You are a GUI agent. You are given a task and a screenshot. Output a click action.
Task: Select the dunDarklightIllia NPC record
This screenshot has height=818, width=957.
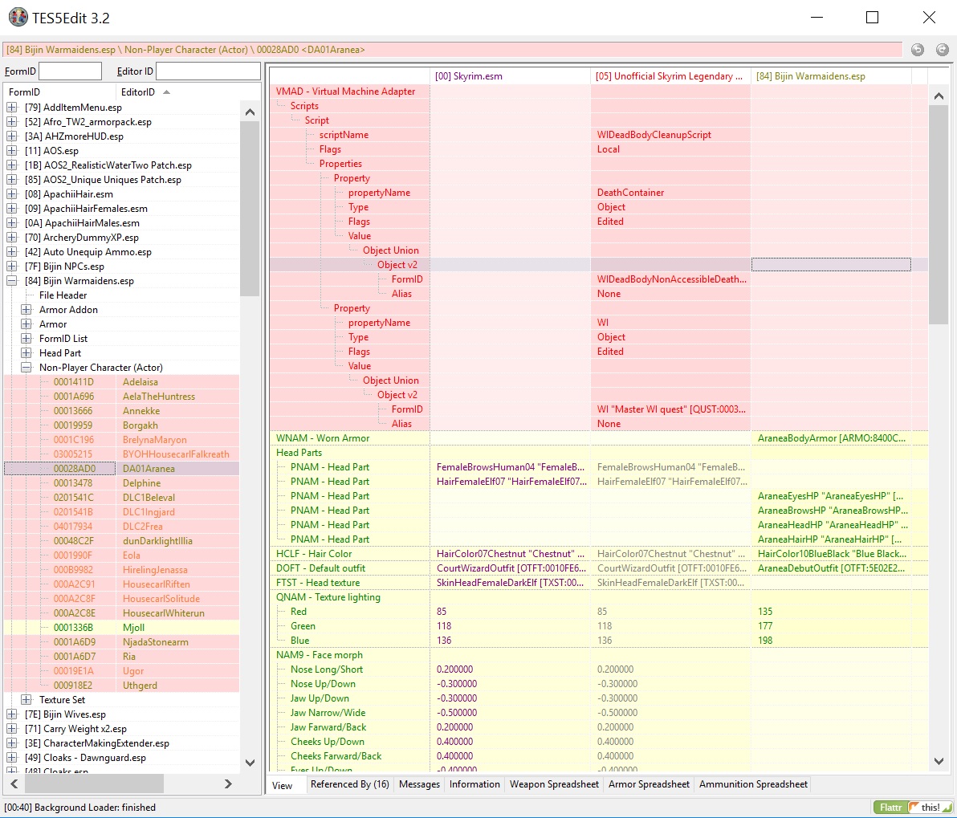click(121, 541)
